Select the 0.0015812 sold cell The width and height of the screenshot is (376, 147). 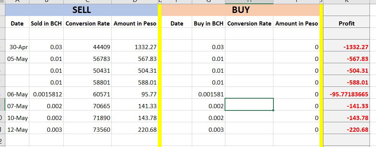click(46, 94)
